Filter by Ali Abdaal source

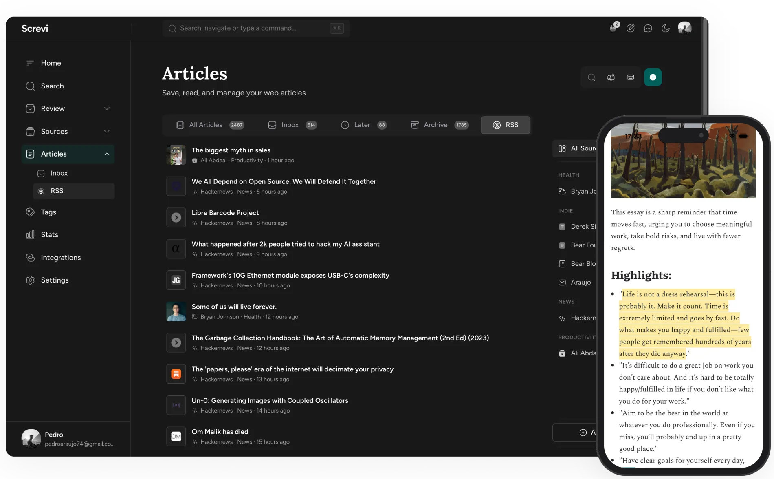click(x=577, y=353)
